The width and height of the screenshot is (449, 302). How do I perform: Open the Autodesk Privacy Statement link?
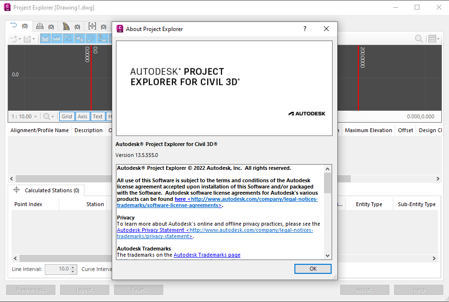[x=150, y=230]
